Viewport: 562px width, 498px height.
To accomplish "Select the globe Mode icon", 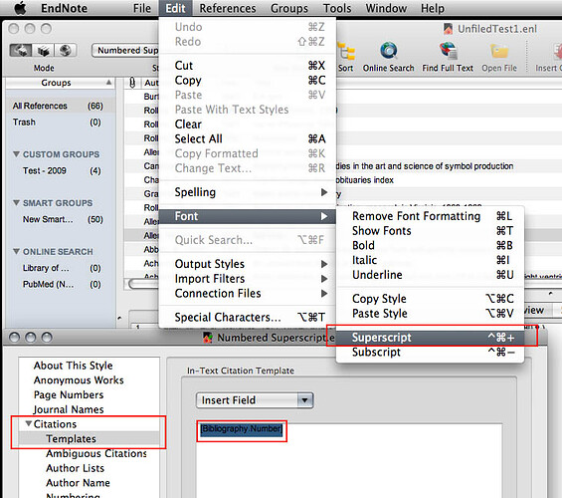I will (66, 50).
